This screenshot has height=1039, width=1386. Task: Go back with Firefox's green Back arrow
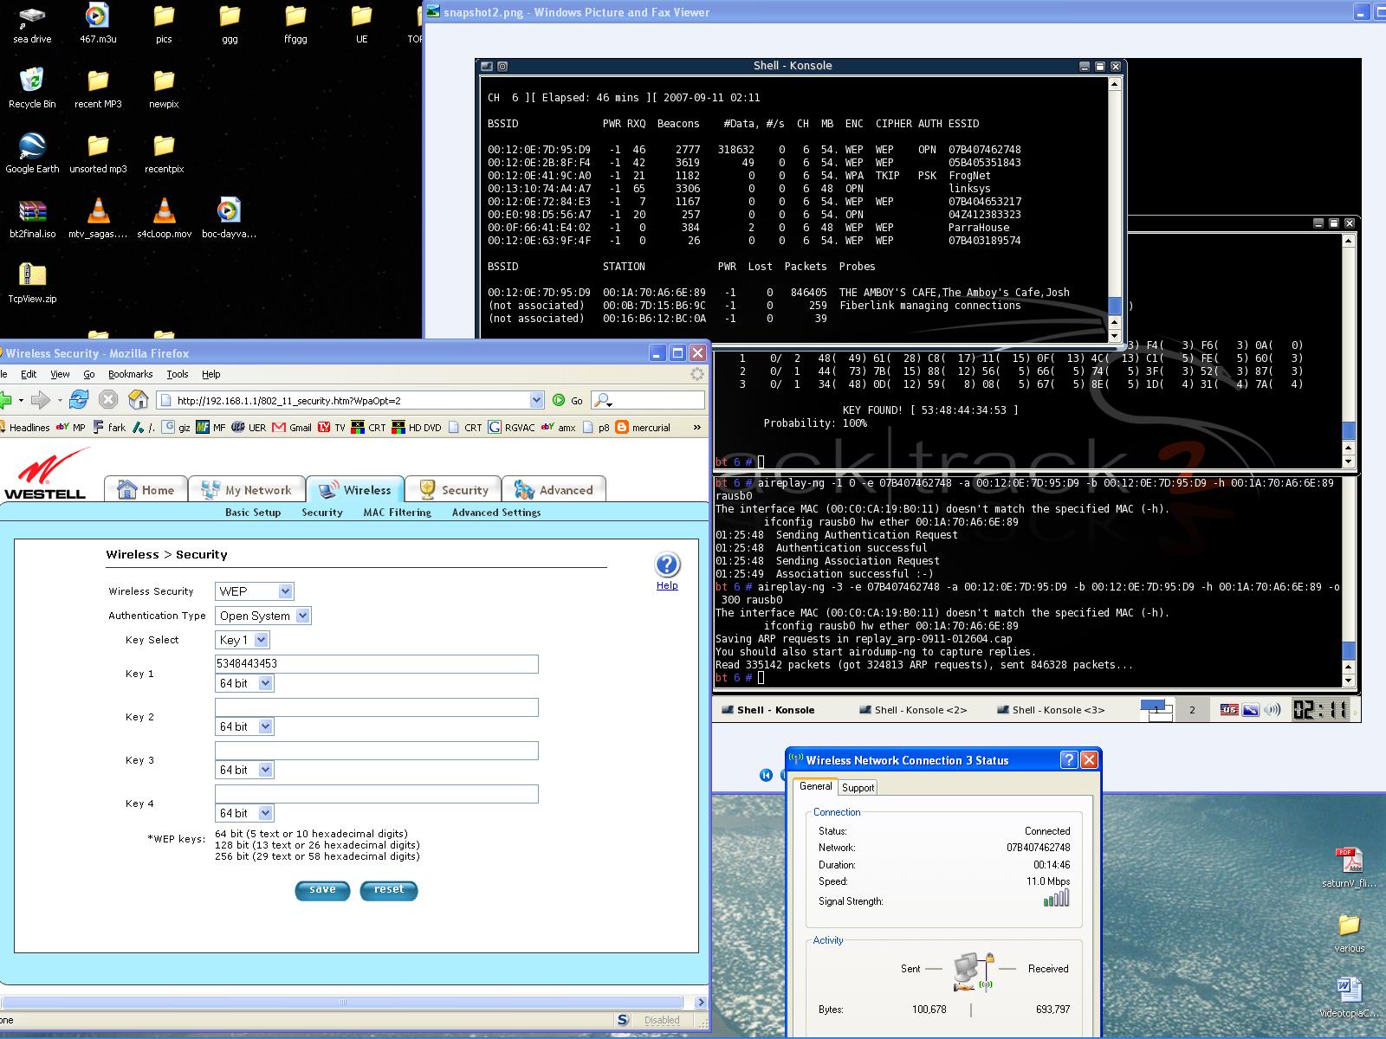click(5, 399)
